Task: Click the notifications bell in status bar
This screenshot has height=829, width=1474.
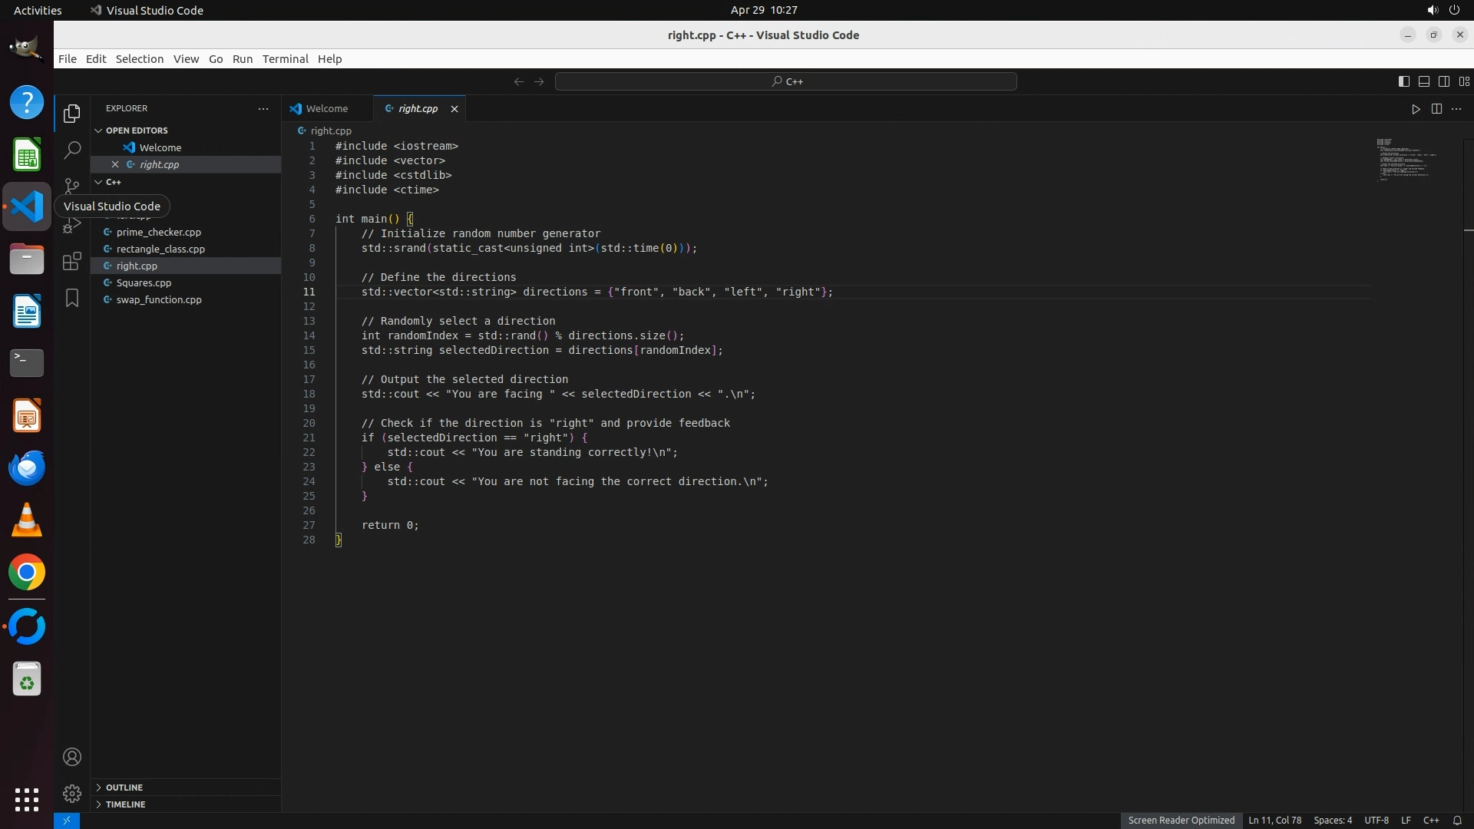Action: (1457, 820)
